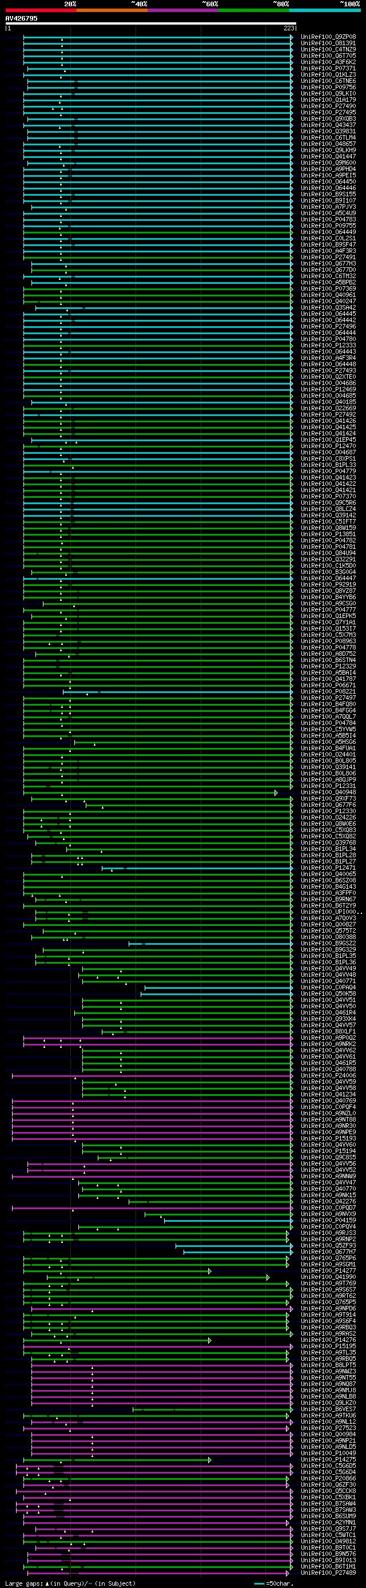Select UniRef100_Q9M600 in the hit list
Screen dimensions: 366x1588
(x=328, y=163)
